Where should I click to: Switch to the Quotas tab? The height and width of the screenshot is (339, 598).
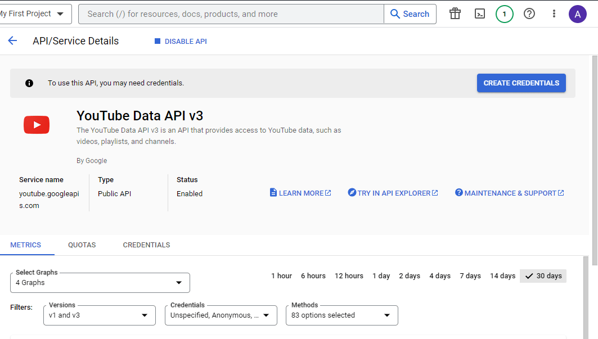click(82, 245)
